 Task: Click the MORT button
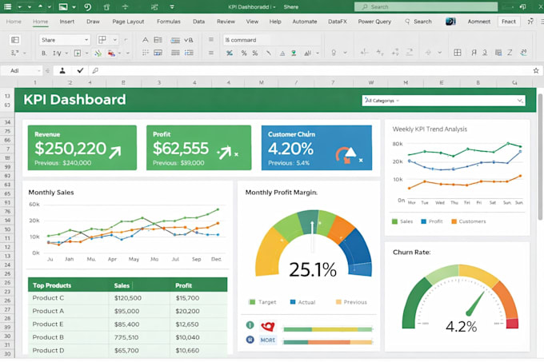tap(267, 340)
